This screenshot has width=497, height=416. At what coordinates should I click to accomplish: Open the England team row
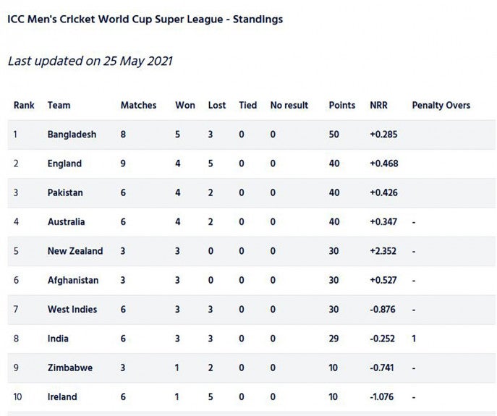[x=251, y=164]
